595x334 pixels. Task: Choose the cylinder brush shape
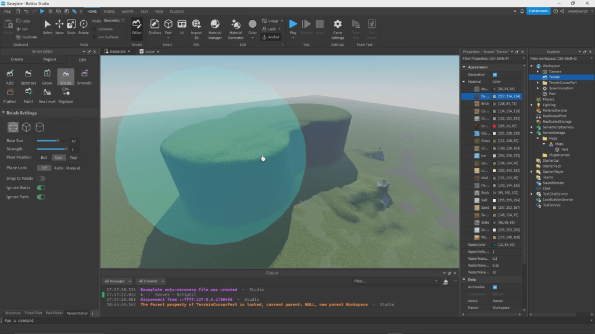[40, 127]
